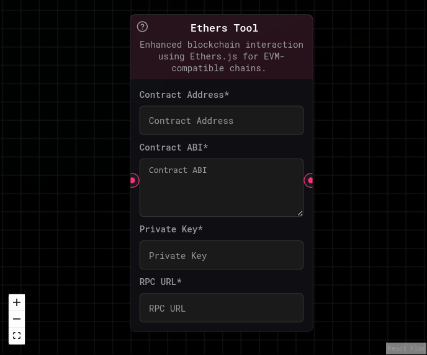Click the RPC URL input field
The image size is (427, 355).
click(x=222, y=308)
